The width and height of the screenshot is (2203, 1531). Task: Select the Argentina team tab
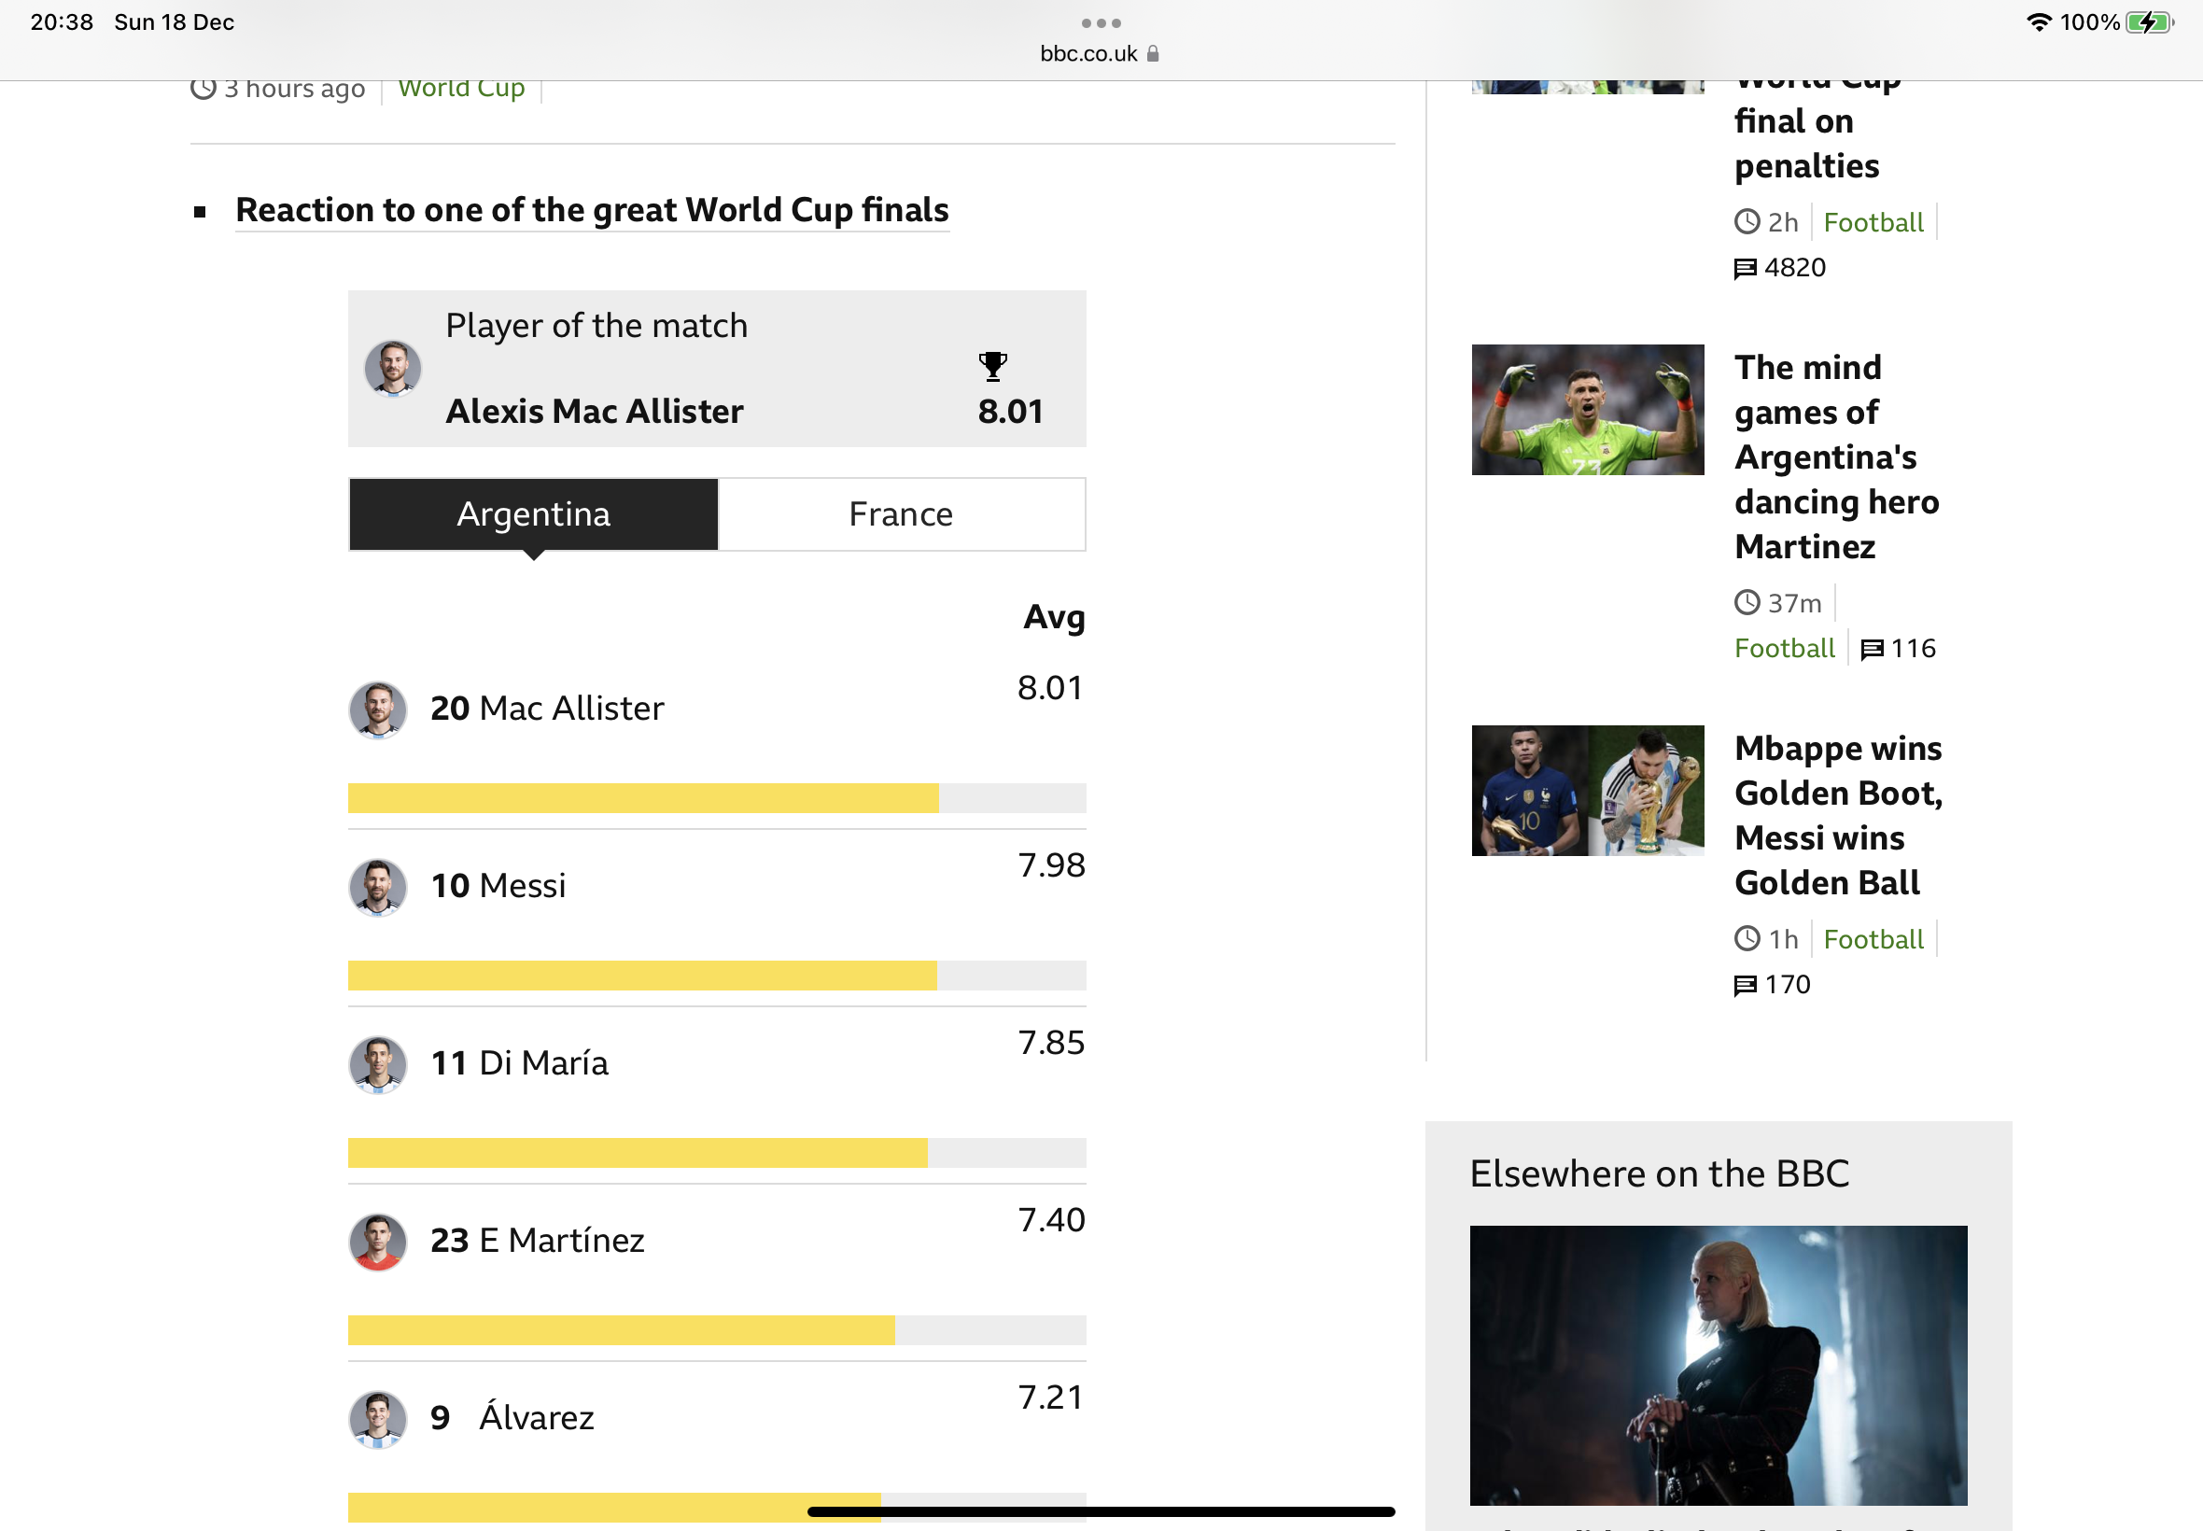pyautogui.click(x=533, y=514)
